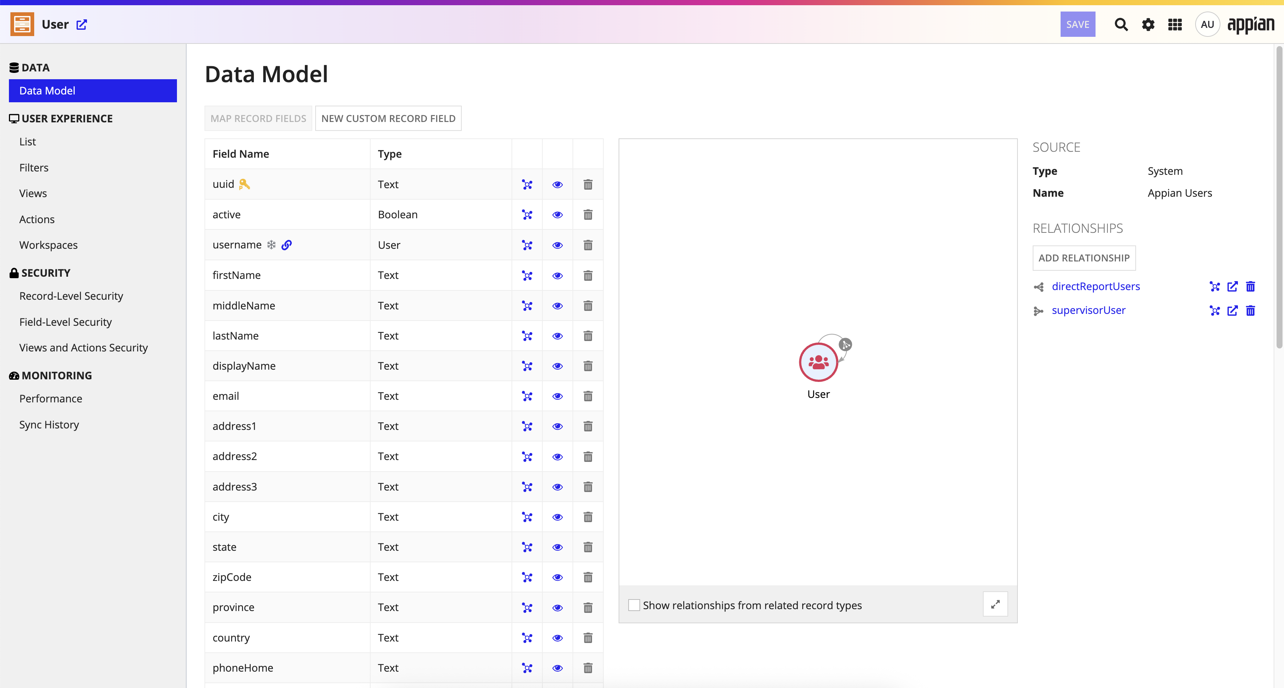The image size is (1284, 688).
Task: Click the key icon next to uuid
Action: [x=244, y=184]
